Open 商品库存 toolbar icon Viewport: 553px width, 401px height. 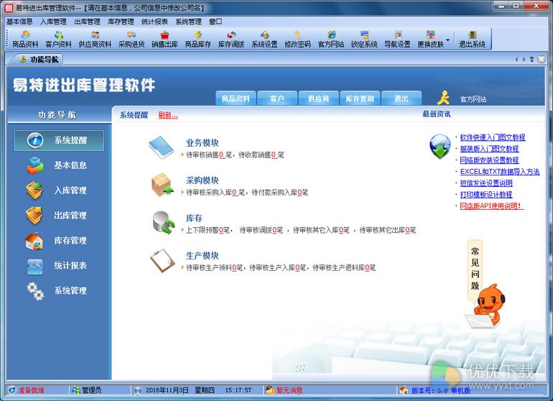click(197, 39)
